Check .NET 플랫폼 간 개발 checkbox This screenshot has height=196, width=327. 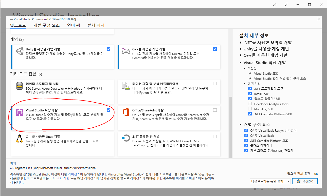tap(215, 136)
